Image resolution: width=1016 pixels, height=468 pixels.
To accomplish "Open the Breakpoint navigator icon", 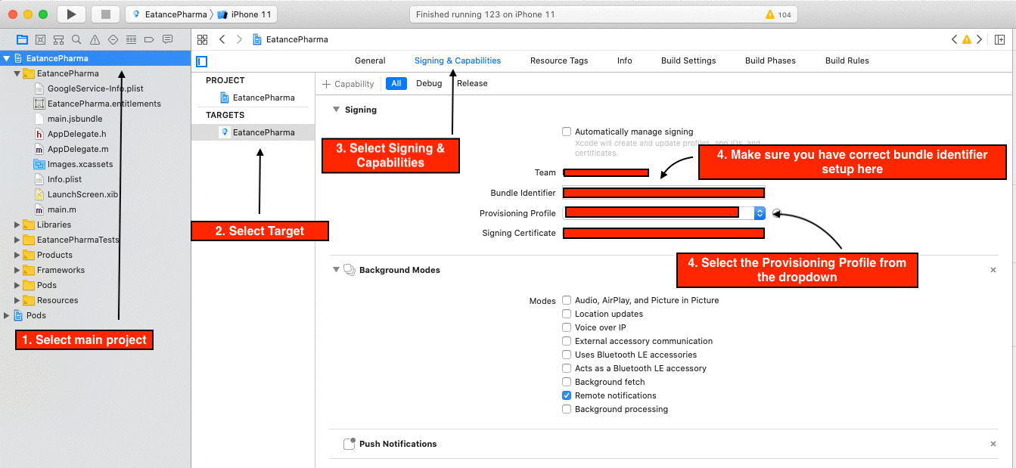I will point(149,39).
